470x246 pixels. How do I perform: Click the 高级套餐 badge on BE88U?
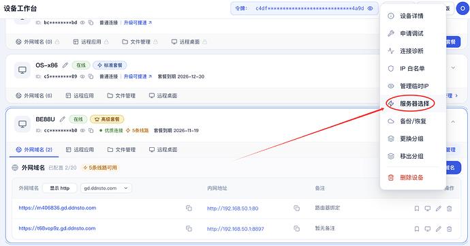[107, 119]
